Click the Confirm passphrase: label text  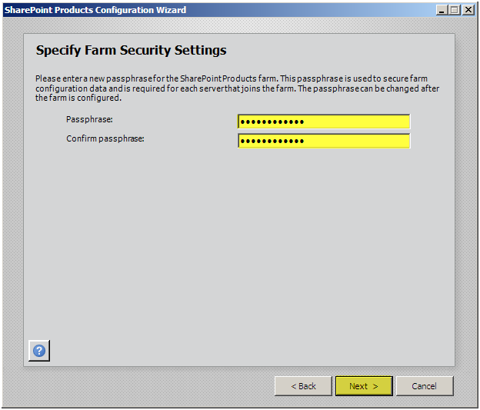pos(105,138)
